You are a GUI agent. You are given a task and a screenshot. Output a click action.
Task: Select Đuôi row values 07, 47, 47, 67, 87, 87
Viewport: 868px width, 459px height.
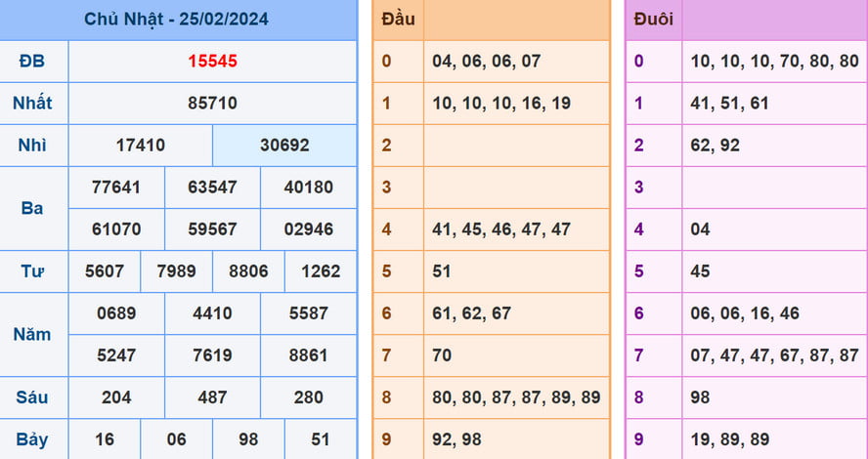click(773, 355)
